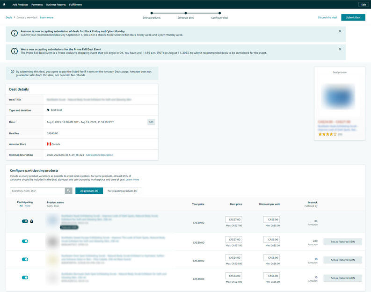Click thumbnail of product with 30 in stock
This screenshot has height=292, width=371.
click(x=52, y=260)
